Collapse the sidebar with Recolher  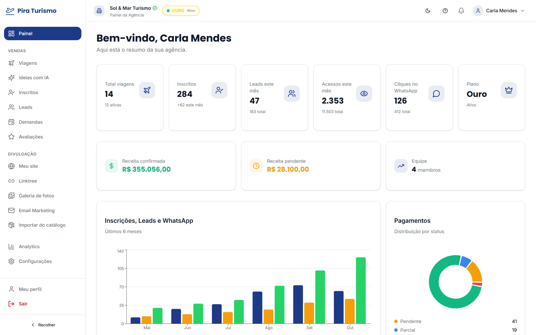point(43,325)
